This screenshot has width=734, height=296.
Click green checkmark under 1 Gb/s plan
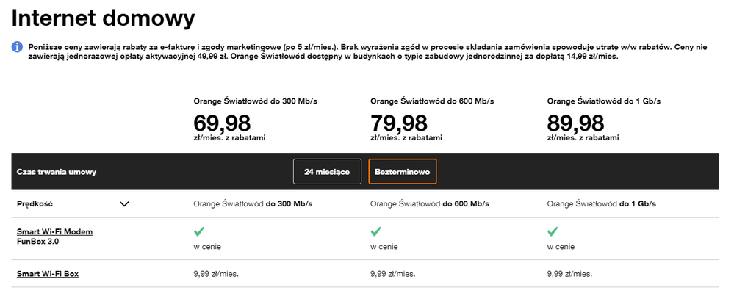pyautogui.click(x=553, y=232)
